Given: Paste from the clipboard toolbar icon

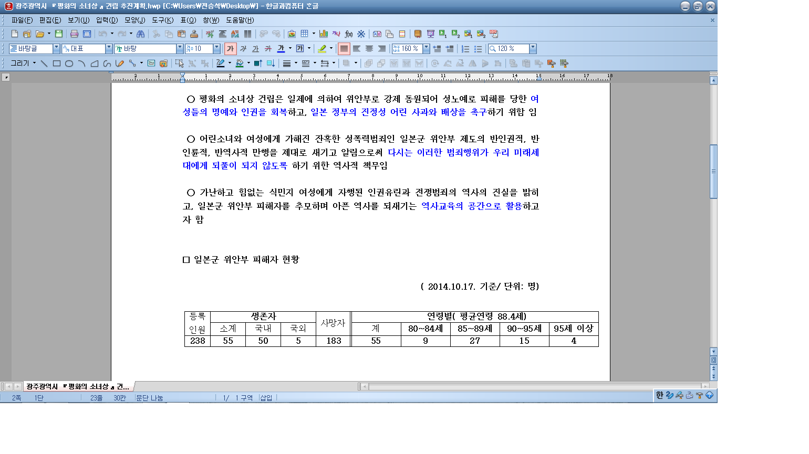Looking at the screenshot, I should pos(181,34).
